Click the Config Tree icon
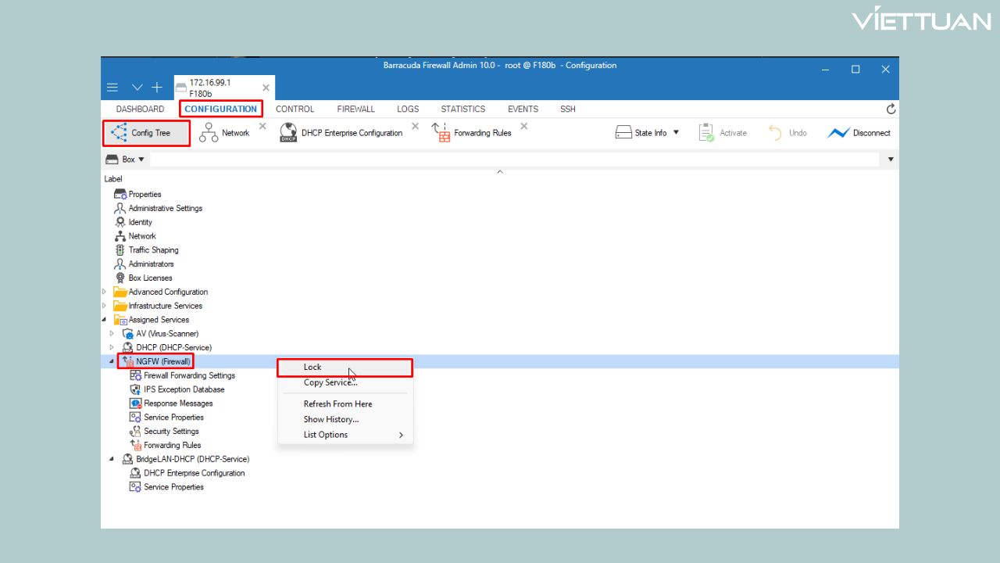 (119, 133)
